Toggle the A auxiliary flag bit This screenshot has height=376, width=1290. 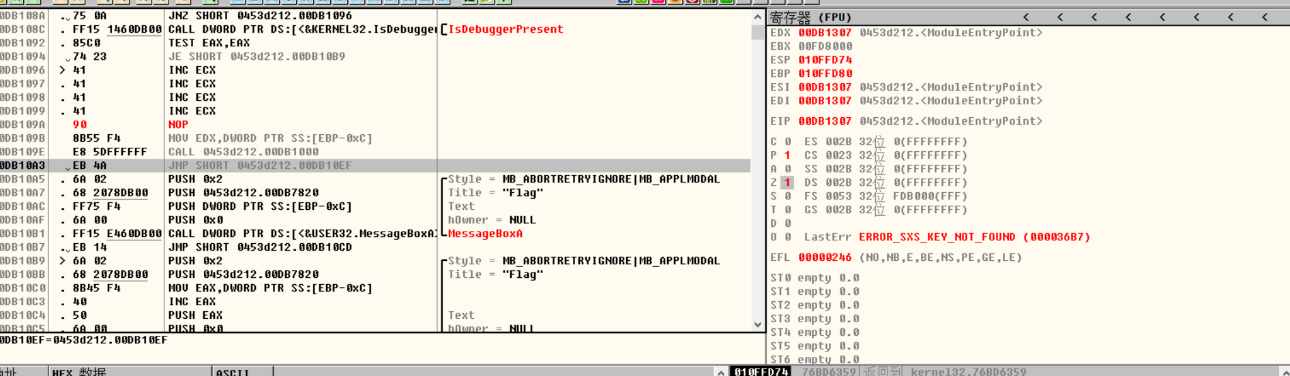[x=787, y=169]
